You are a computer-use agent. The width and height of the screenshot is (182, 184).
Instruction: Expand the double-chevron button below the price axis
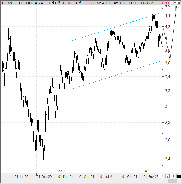(x=162, y=176)
